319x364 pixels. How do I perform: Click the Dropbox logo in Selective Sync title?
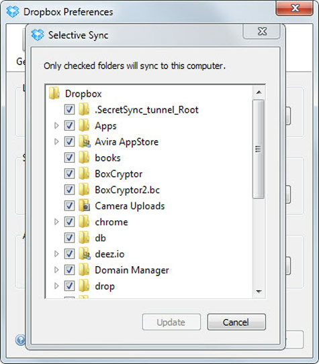(x=37, y=35)
